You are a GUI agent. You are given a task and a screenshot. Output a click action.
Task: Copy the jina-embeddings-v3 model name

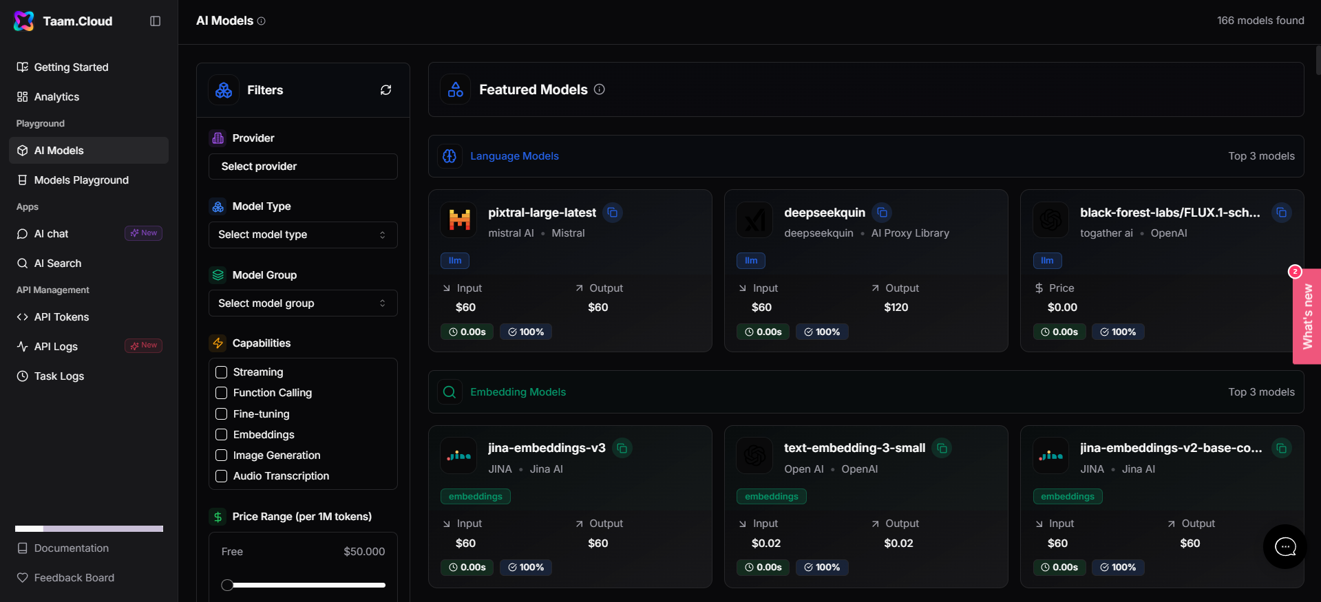(x=622, y=449)
